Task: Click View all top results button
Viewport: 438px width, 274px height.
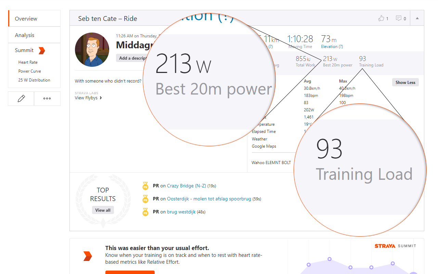Action: point(103,210)
